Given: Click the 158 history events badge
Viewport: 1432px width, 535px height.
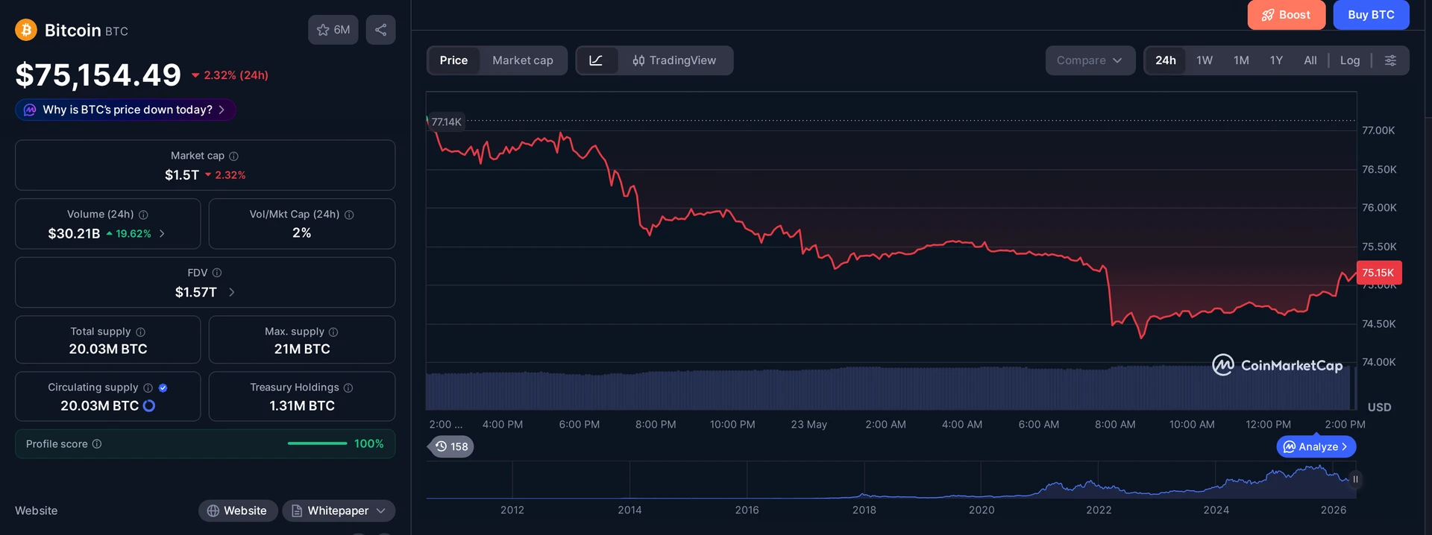Looking at the screenshot, I should point(451,446).
